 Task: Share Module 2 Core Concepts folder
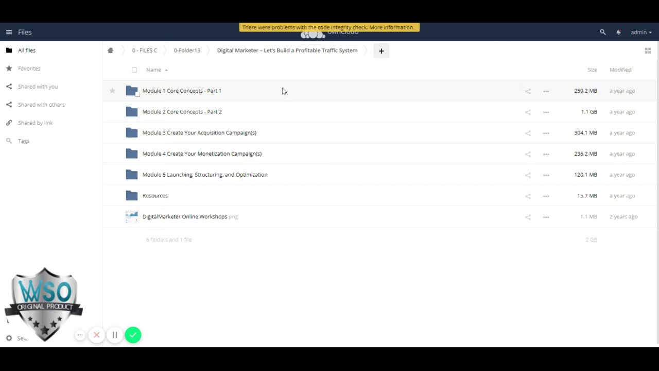(528, 112)
